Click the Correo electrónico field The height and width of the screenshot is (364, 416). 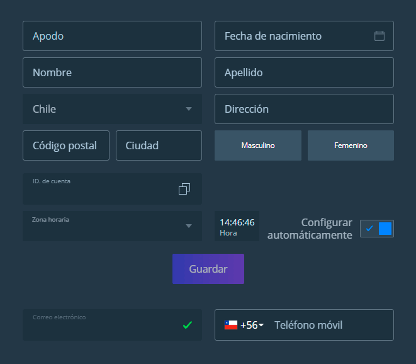point(101,326)
